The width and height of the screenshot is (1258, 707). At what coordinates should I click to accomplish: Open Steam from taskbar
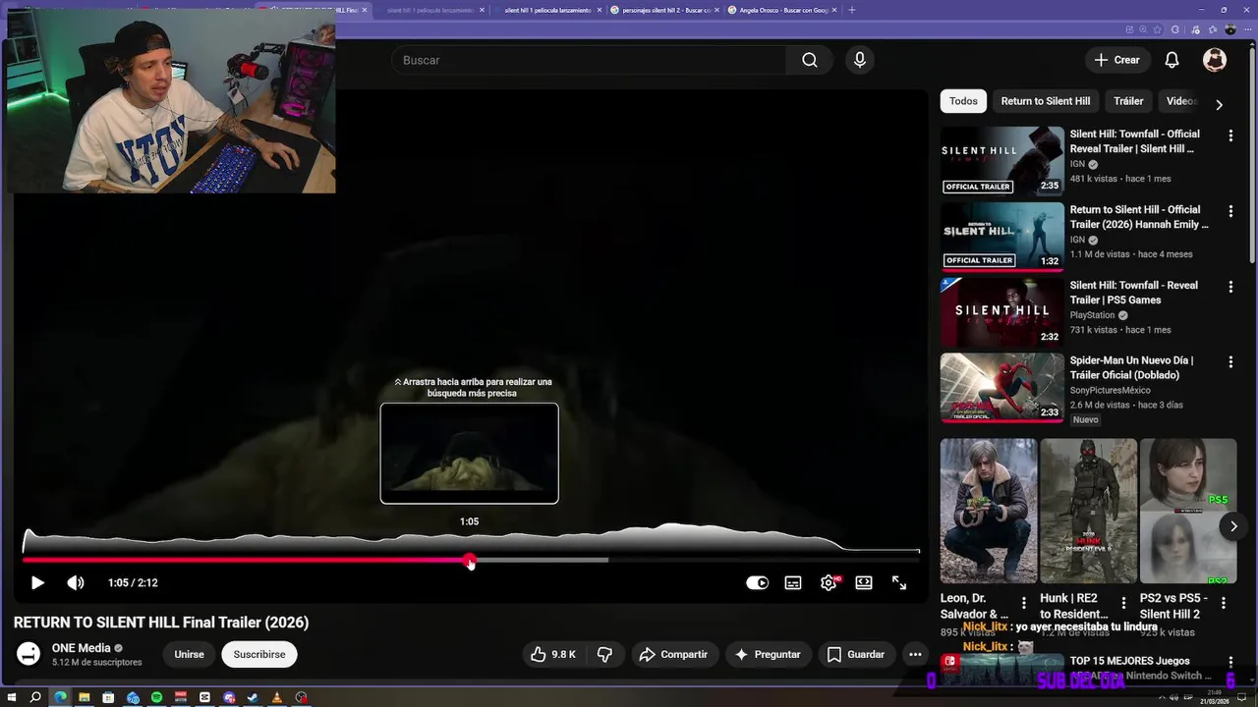tap(253, 697)
